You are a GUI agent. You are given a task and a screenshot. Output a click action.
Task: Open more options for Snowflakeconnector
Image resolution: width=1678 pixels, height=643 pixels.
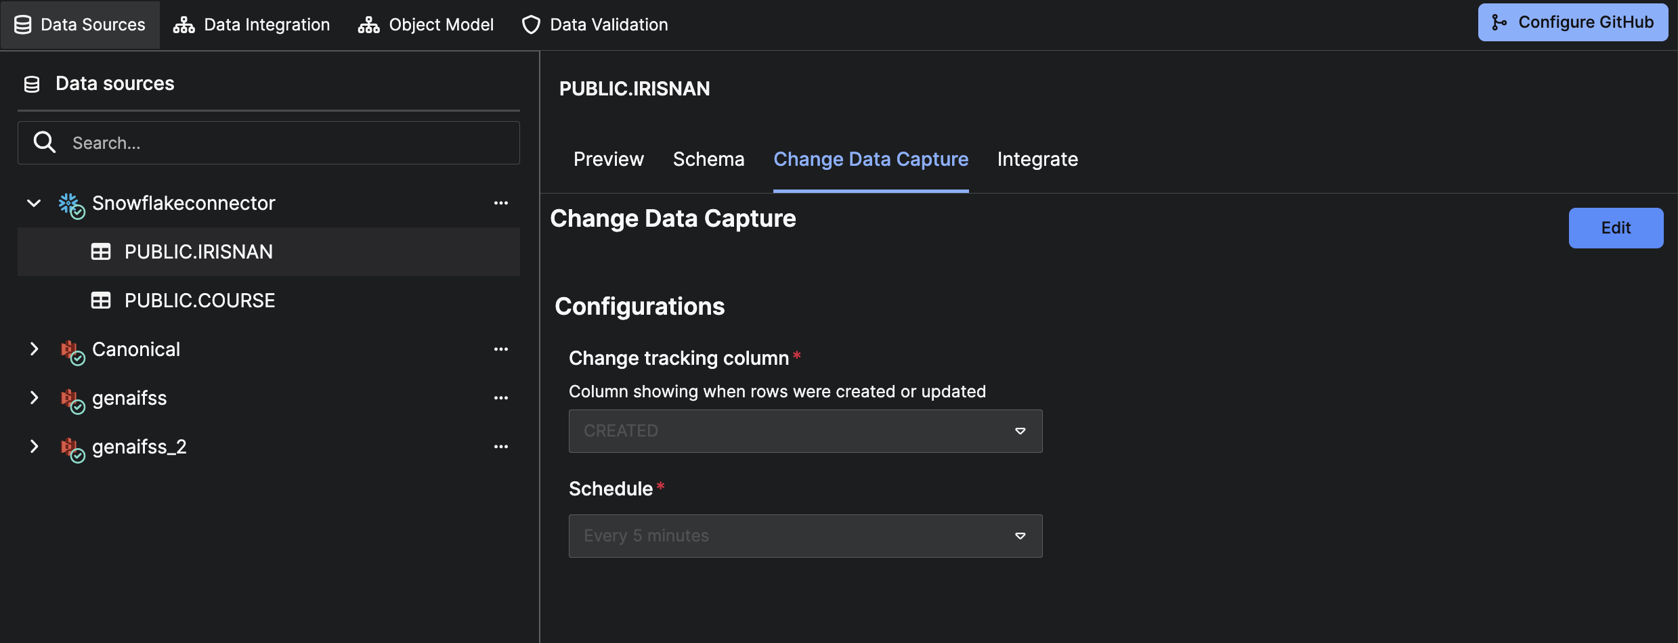[x=500, y=203]
